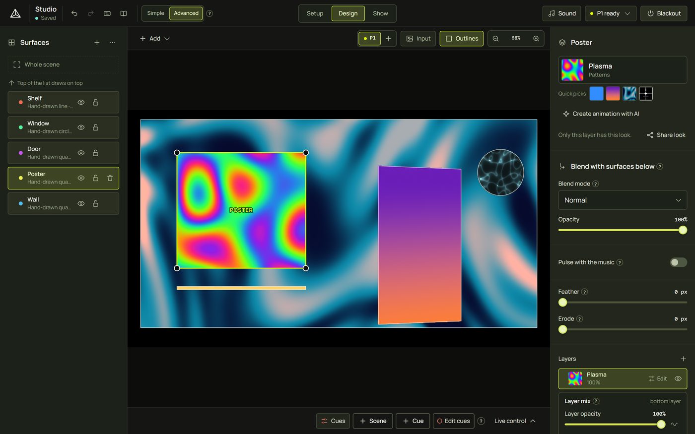Image resolution: width=695 pixels, height=434 pixels.
Task: Toggle Wall surface visibility
Action: 81,203
